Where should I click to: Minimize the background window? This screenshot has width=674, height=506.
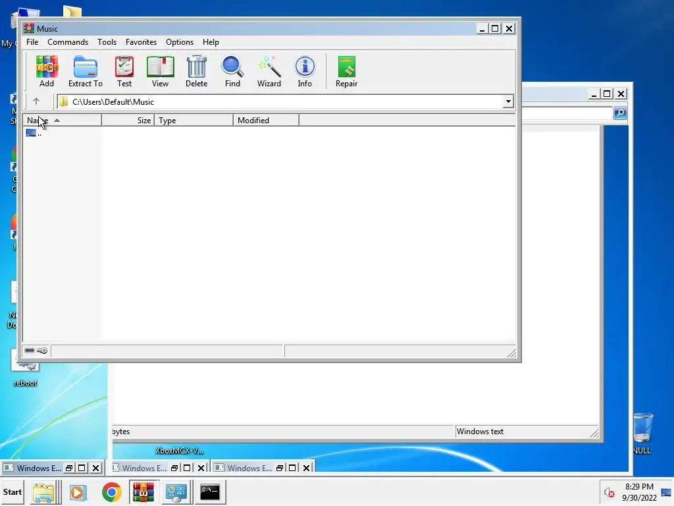point(594,94)
